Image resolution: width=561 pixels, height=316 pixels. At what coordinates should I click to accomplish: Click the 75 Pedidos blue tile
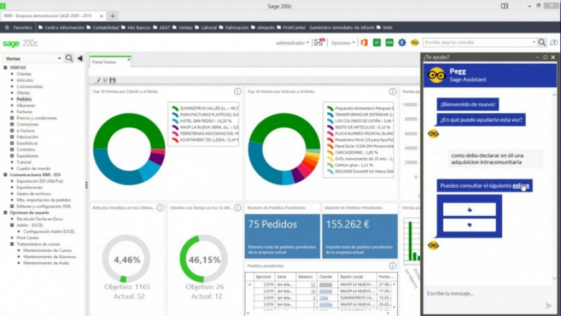click(282, 236)
